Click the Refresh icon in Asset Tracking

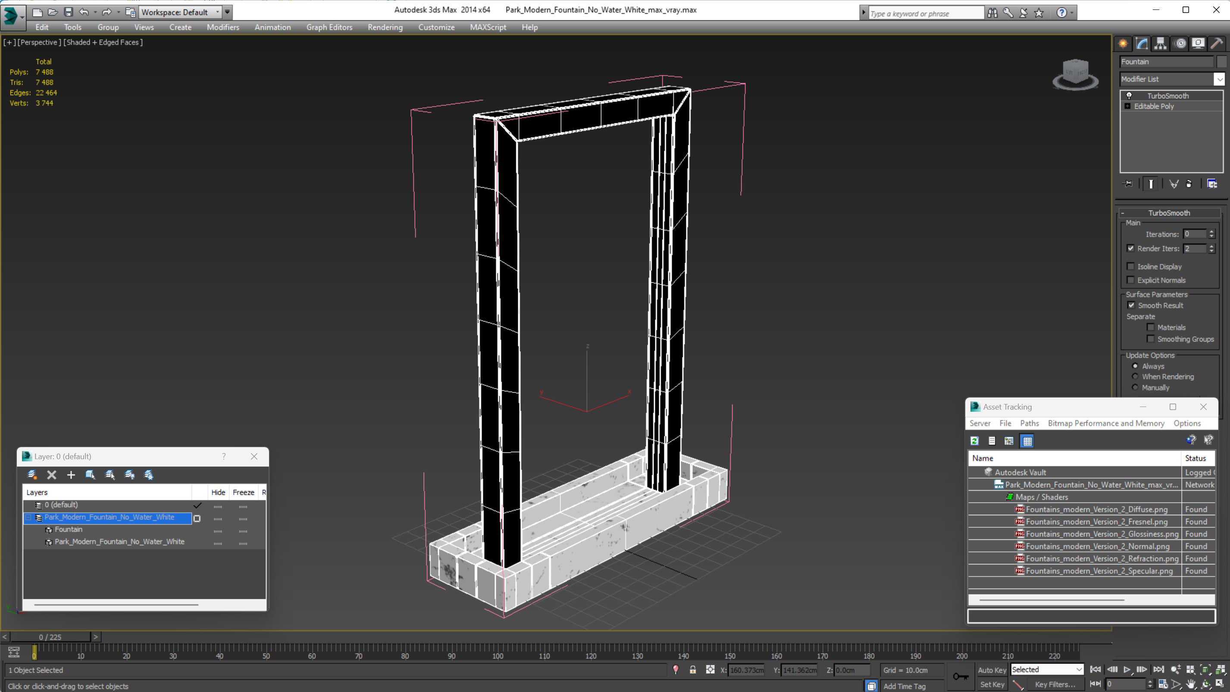(x=974, y=441)
